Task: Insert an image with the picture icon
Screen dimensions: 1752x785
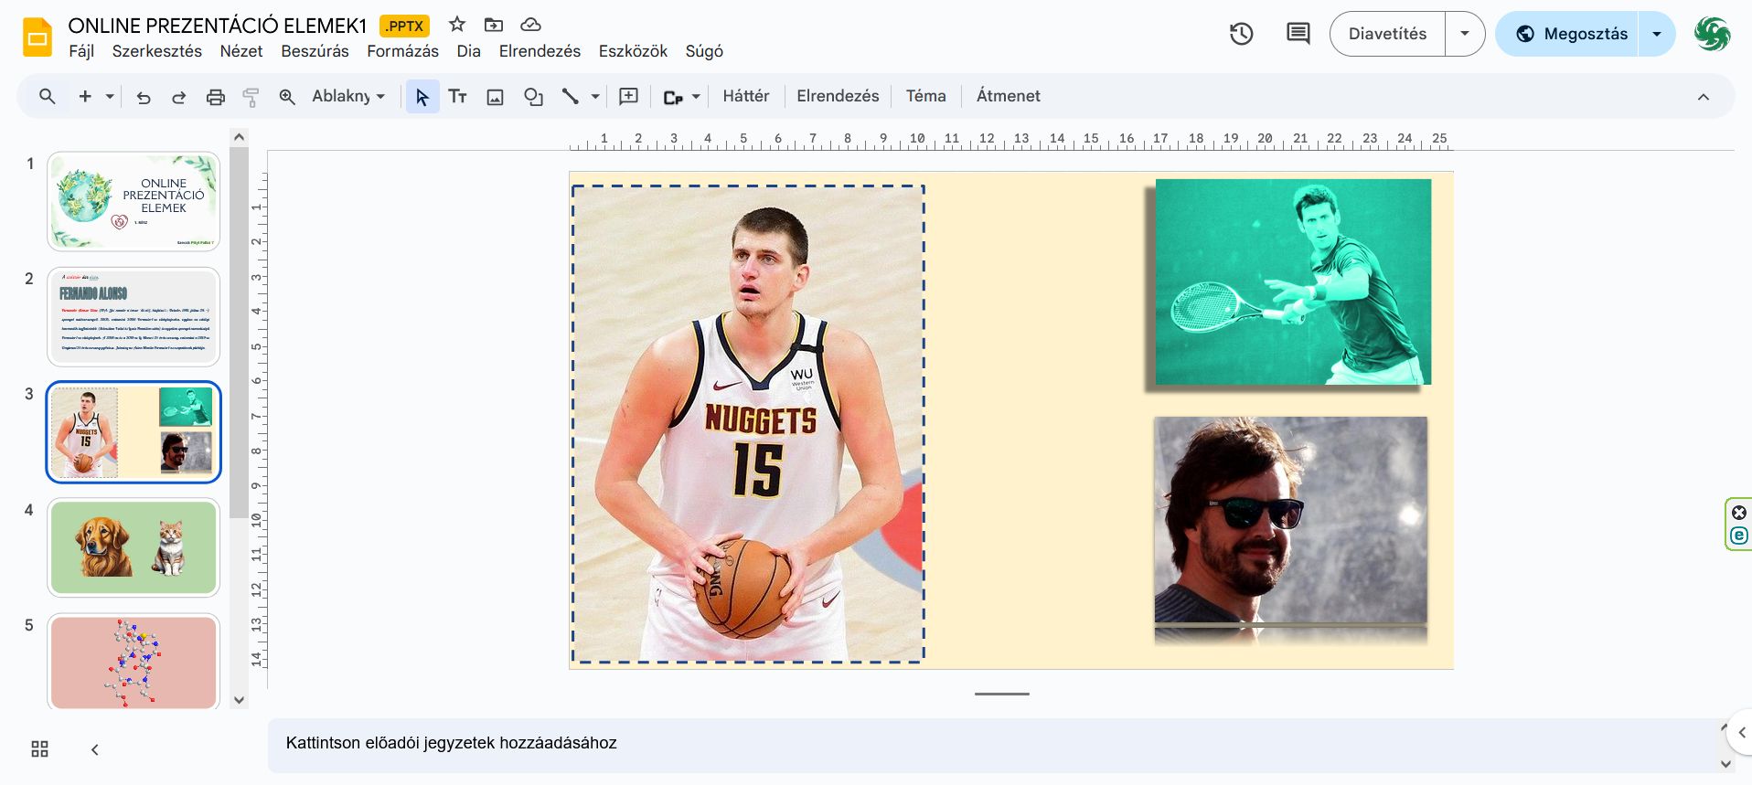Action: [x=495, y=97]
